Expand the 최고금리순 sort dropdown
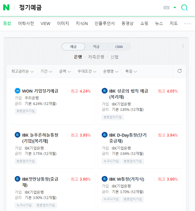Screen dimensions: 195x211 [x=22, y=71]
